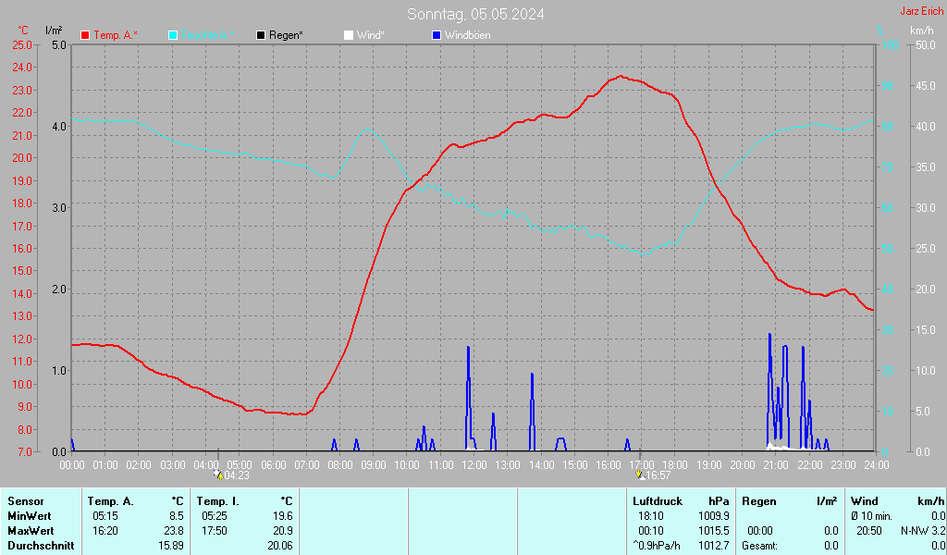The image size is (947, 555).
Task: Click the white Wind legend swatch
Action: point(349,36)
